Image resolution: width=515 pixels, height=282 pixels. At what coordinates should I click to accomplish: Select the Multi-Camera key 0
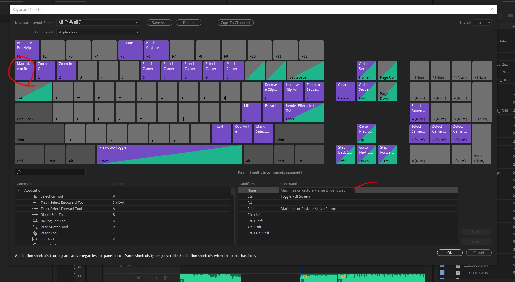click(234, 71)
